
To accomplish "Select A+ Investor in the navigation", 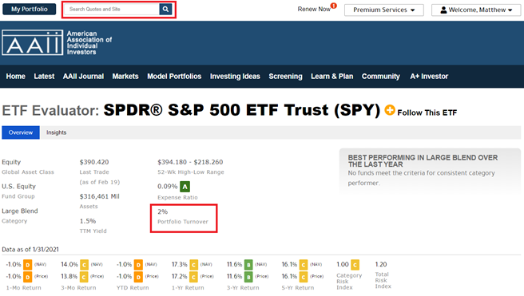I will [x=429, y=77].
